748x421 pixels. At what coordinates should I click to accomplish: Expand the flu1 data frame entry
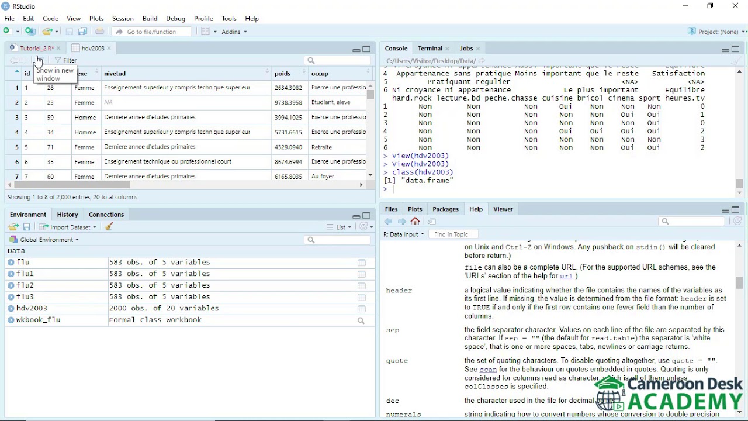[x=11, y=274]
